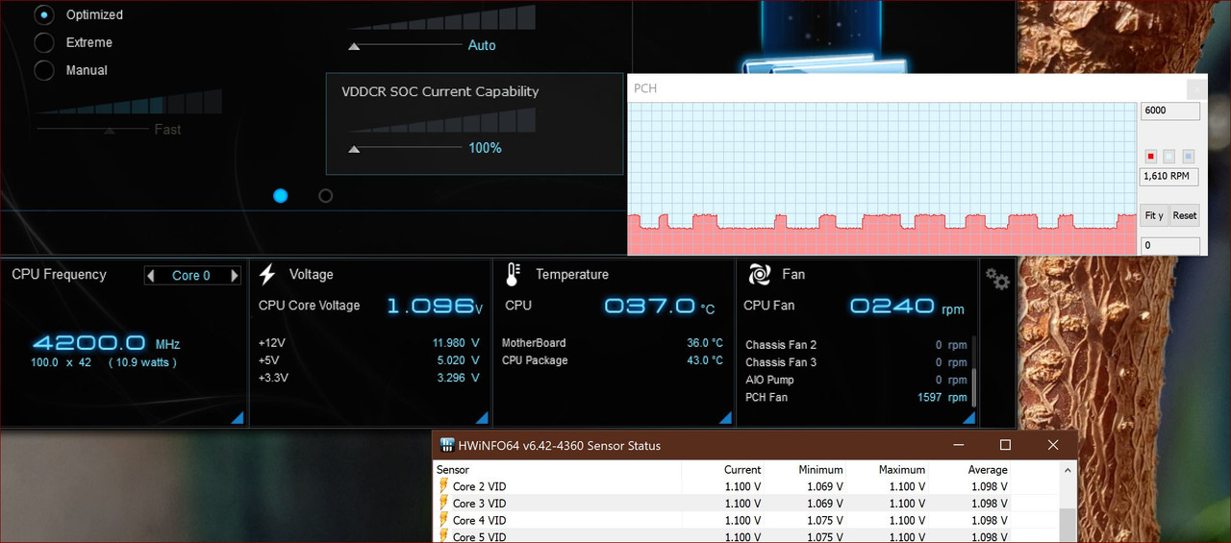
Task: Click the +5V voltage reading
Action: (456, 360)
